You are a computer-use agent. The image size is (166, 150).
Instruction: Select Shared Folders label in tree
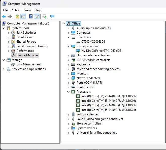point(26,42)
